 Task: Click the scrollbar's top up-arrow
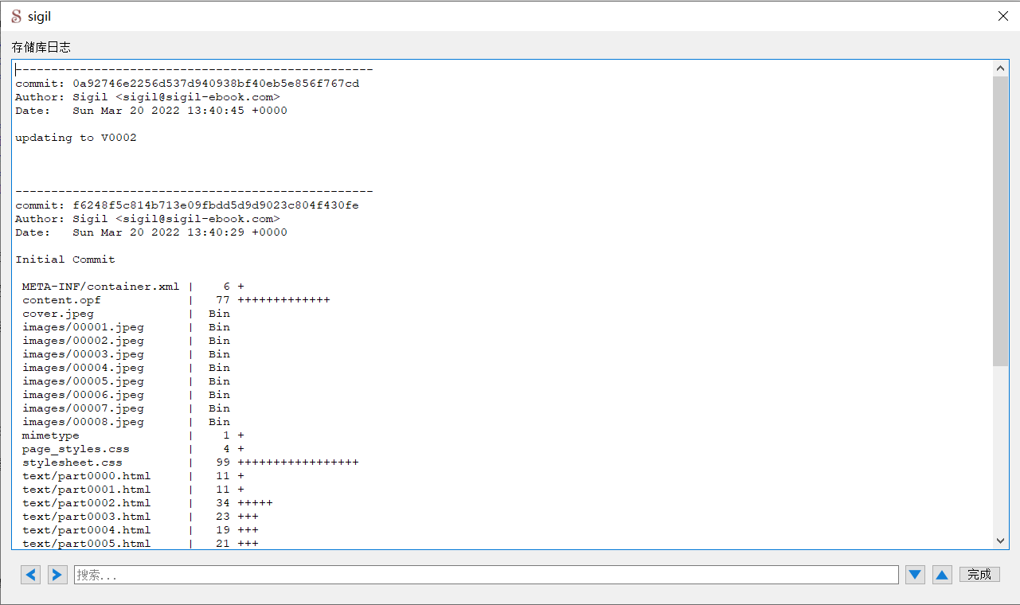(1000, 68)
